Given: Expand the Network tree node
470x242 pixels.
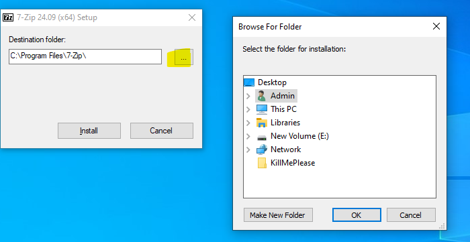Looking at the screenshot, I should click(x=248, y=149).
